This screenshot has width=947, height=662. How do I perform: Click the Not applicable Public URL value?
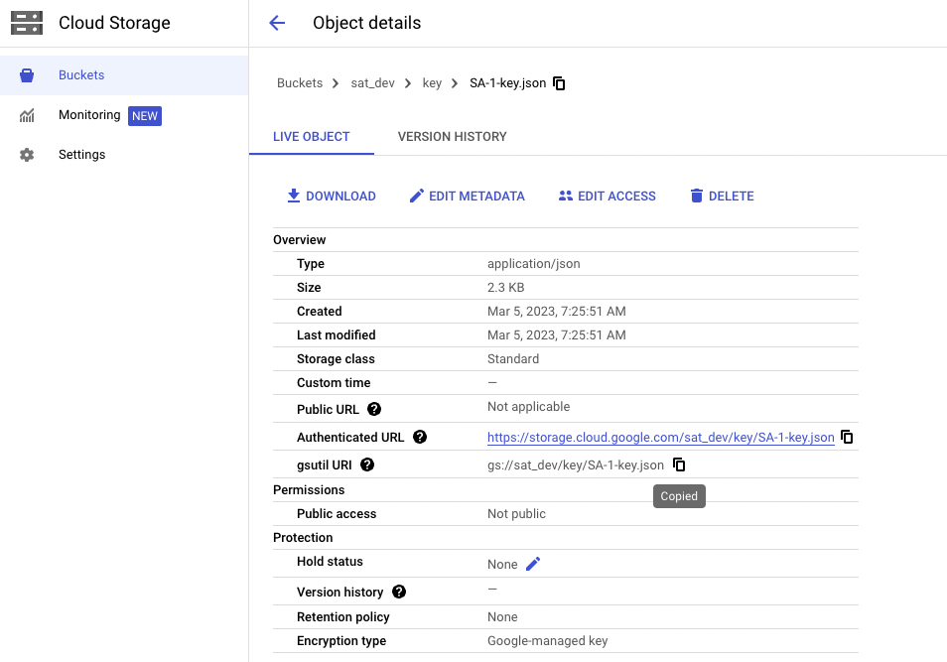[528, 407]
